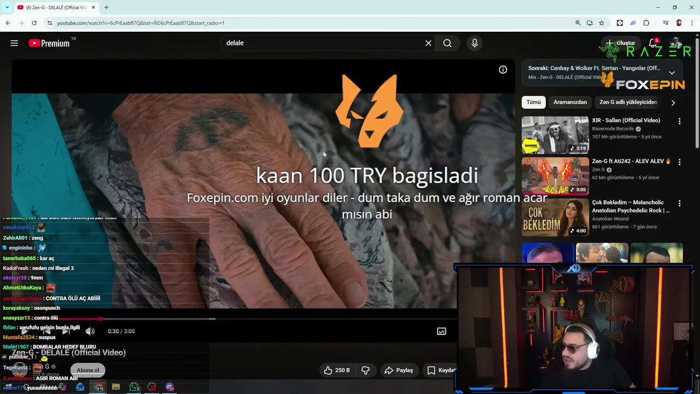The width and height of the screenshot is (700, 394).
Task: Open 'Çok Bekledim – Melancholic' title
Action: pyautogui.click(x=631, y=206)
